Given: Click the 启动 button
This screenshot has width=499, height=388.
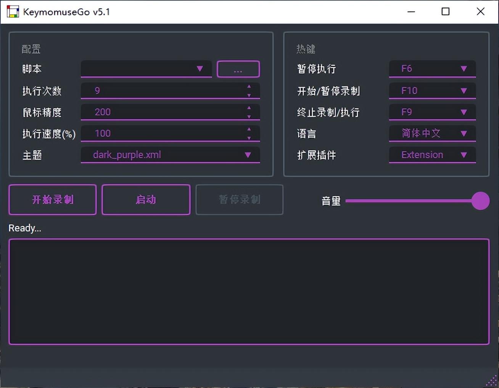Looking at the screenshot, I should [146, 200].
